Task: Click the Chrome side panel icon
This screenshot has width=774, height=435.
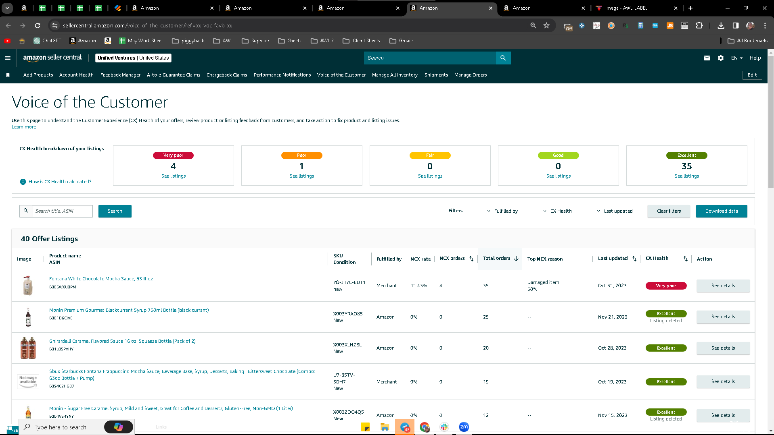Action: pos(736,25)
